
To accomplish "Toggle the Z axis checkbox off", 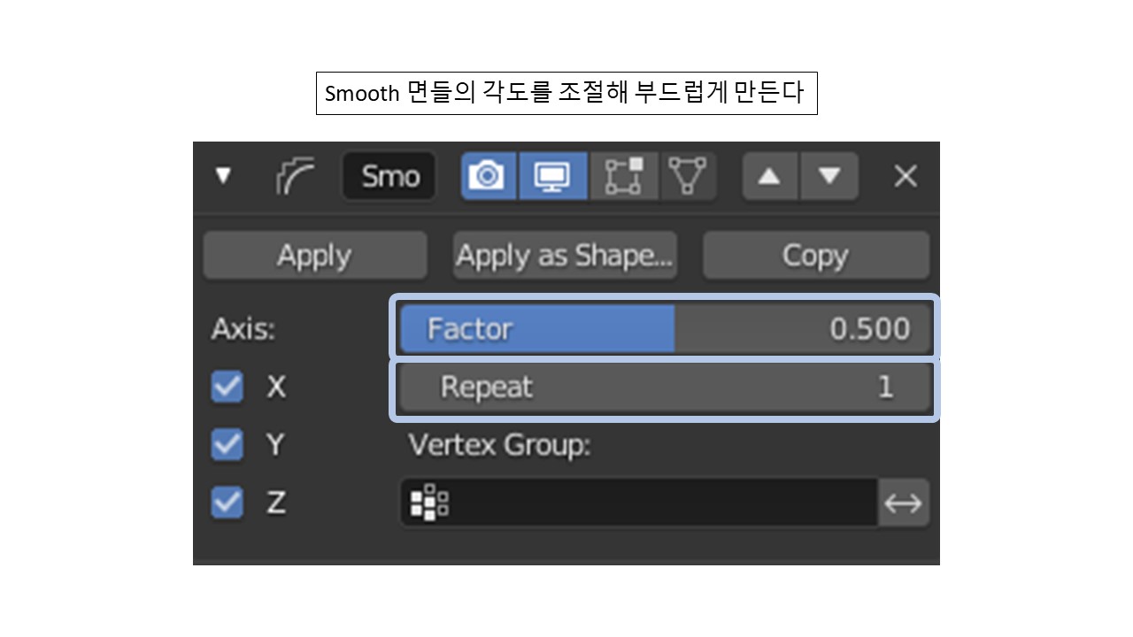I will 227,503.
